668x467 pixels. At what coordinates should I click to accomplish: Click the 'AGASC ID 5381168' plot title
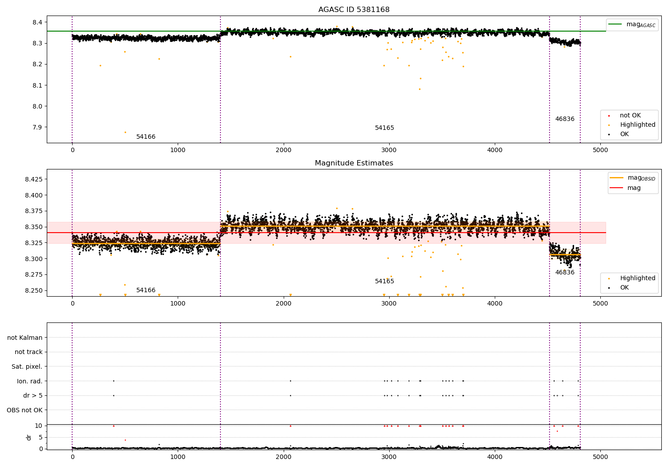(x=354, y=9)
